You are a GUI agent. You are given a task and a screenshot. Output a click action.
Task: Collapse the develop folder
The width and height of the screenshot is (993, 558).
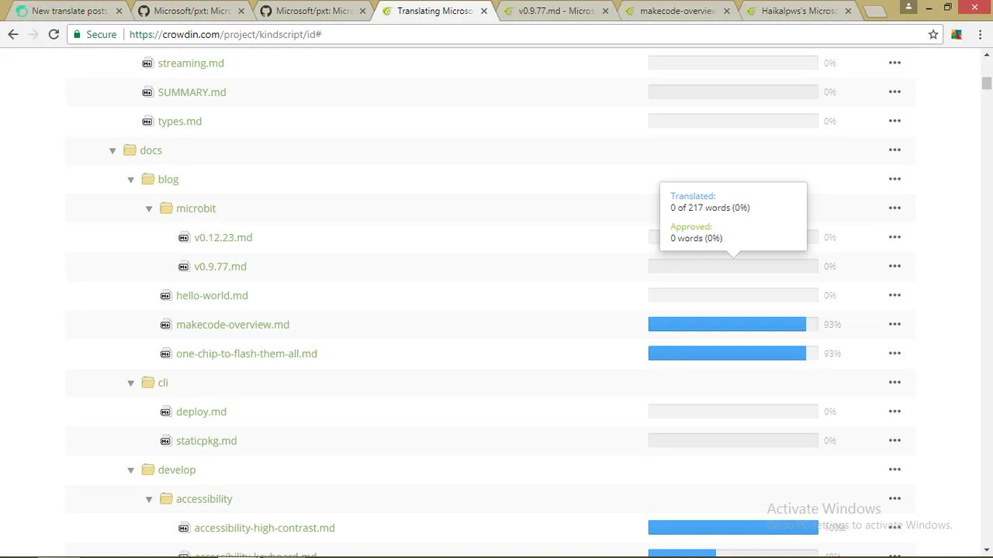[130, 470]
